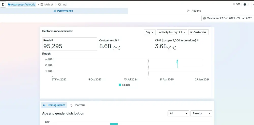Click the Platform copy icon
Image resolution: width=254 pixels, height=125 pixels.
click(x=71, y=105)
